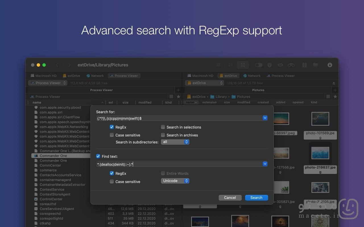Image resolution: width=364 pixels, height=227 pixels.
Task: Select the ContactsAccountsService row
Action: pyautogui.click(x=61, y=175)
